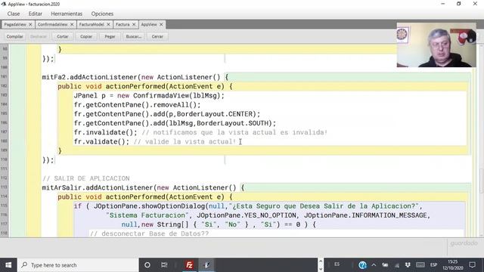The image size is (484, 272).
Task: Click the webcam video thumbnail
Action: (x=436, y=45)
